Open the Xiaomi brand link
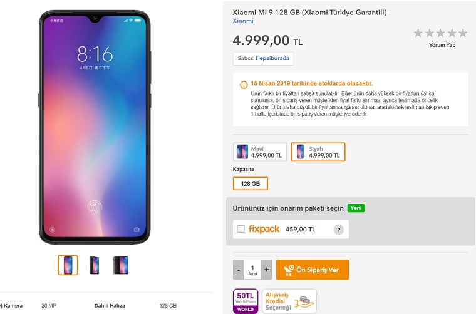The image size is (476, 314). (x=243, y=21)
